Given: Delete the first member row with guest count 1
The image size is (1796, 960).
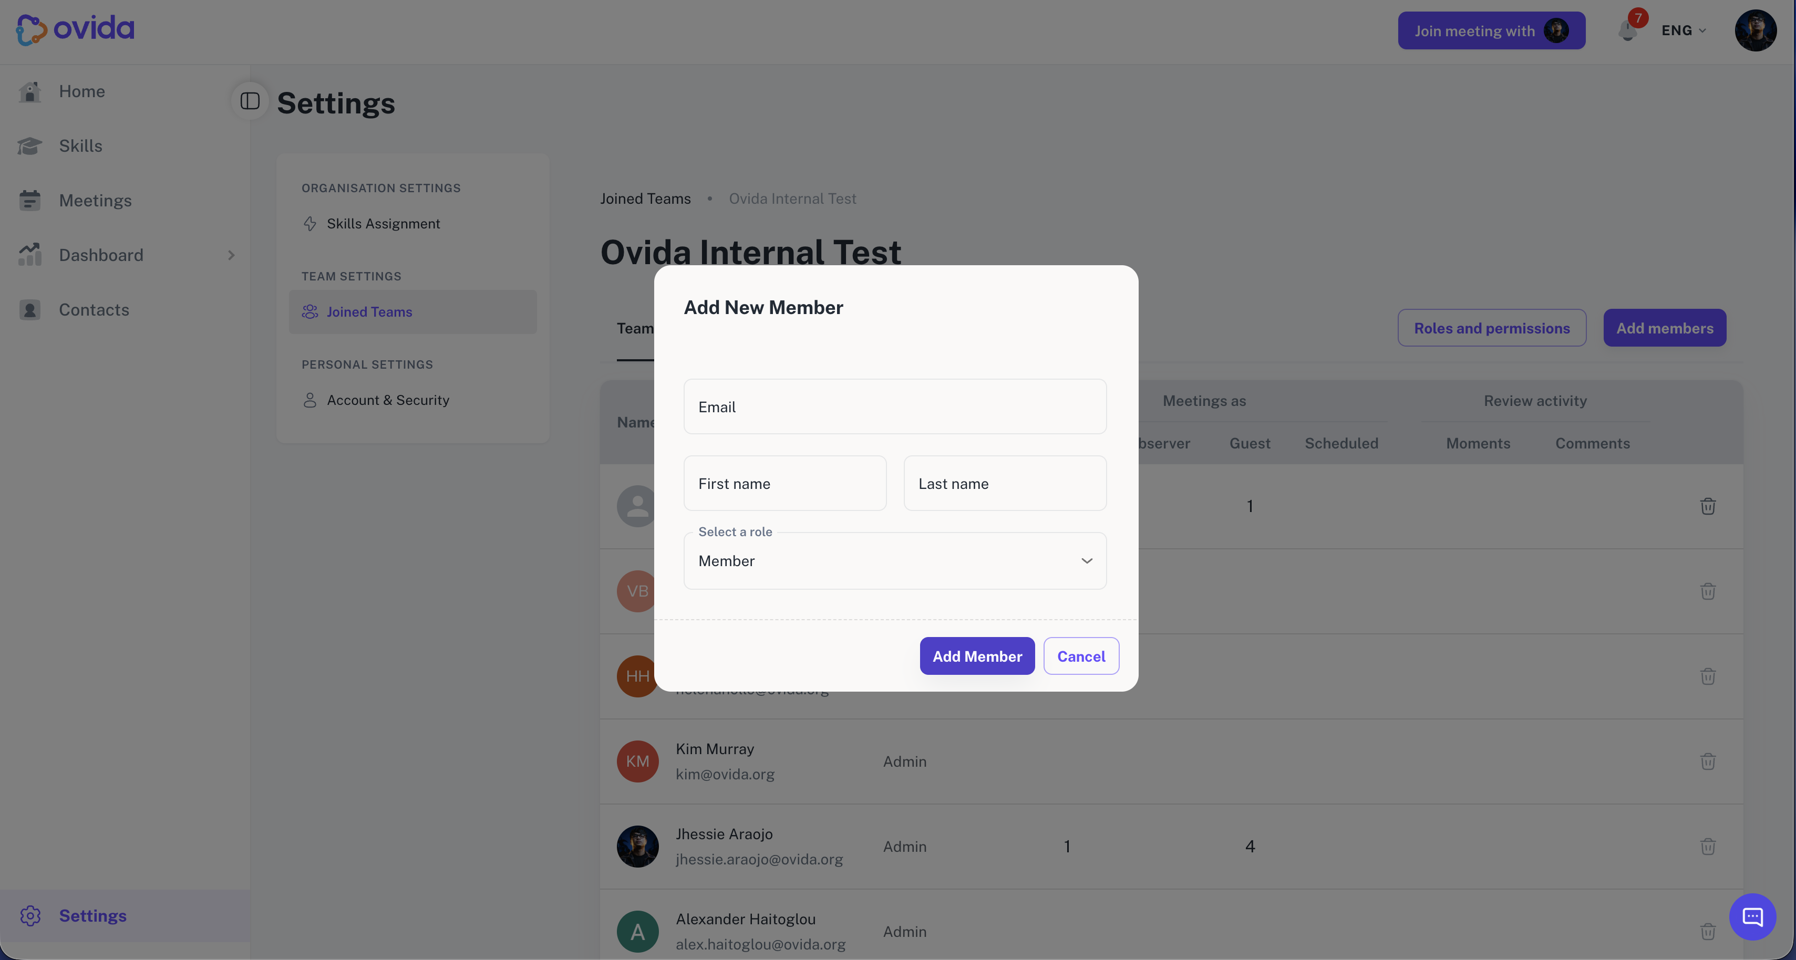Looking at the screenshot, I should tap(1707, 506).
